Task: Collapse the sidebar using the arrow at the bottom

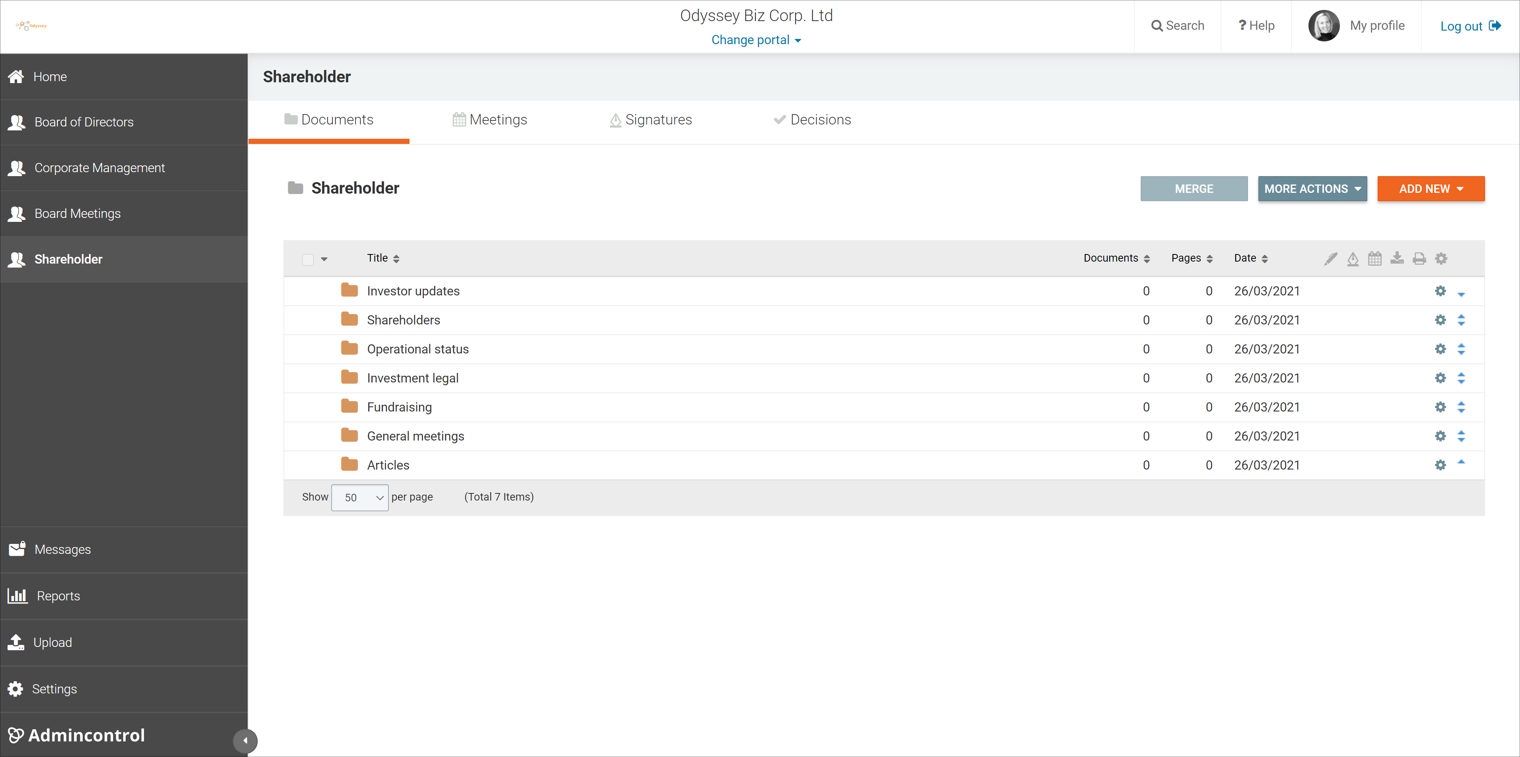Action: pyautogui.click(x=245, y=740)
